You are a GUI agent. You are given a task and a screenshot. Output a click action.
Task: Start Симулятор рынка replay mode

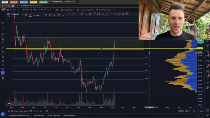(x=104, y=10)
